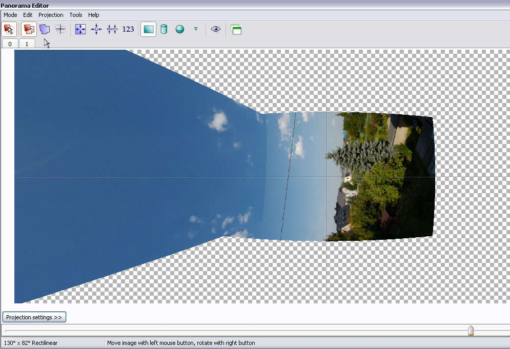
Task: Switch to spherical projection
Action: pyautogui.click(x=180, y=29)
